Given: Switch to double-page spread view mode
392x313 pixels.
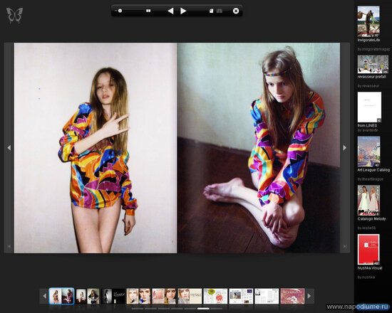Looking at the screenshot, I should point(220,11).
